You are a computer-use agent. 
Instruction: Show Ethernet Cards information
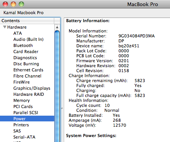coord(28,70)
